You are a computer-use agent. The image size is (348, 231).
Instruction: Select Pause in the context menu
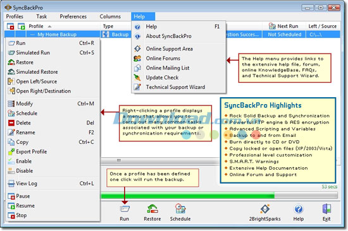click(x=53, y=196)
